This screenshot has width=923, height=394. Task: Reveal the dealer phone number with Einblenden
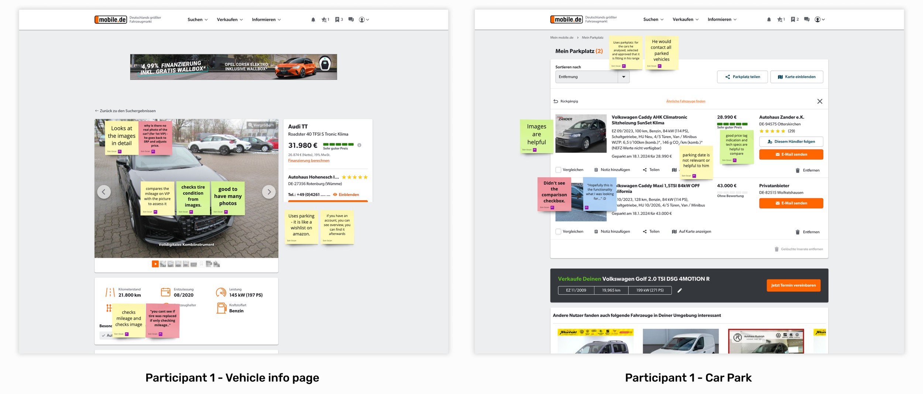346,195
